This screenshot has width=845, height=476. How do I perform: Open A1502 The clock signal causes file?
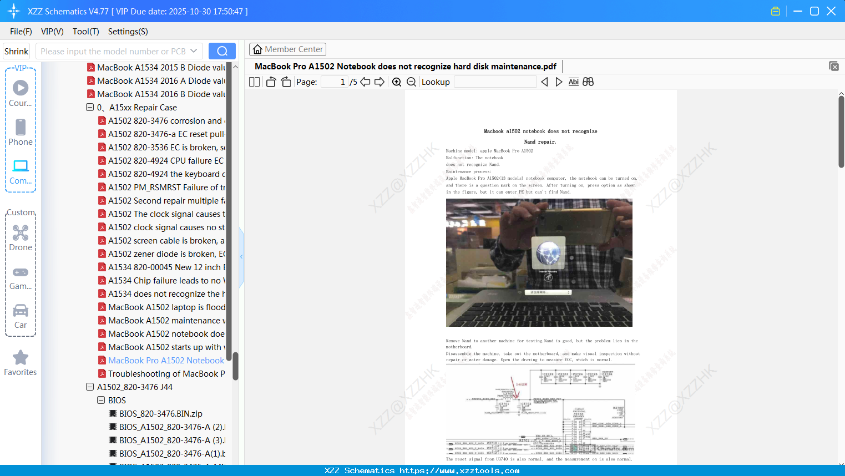point(162,214)
